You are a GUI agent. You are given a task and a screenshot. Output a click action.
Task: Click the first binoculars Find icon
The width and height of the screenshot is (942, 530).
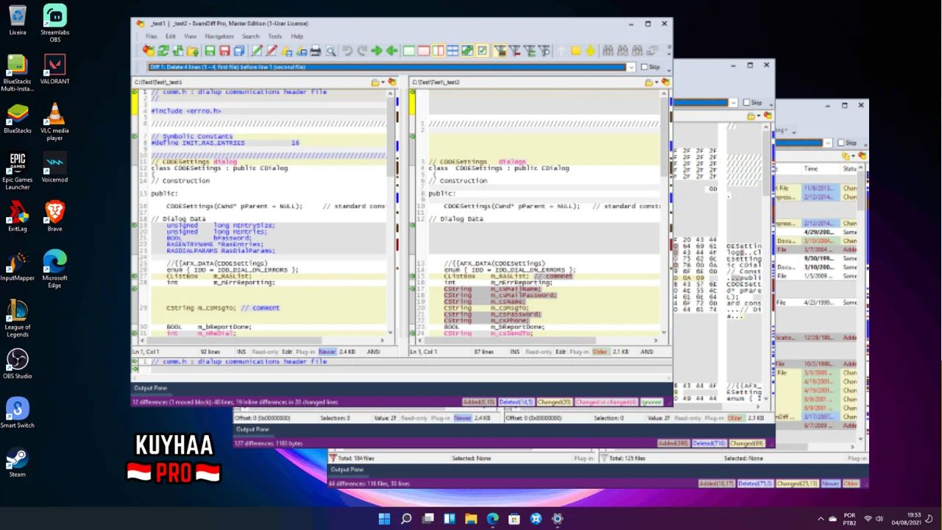coord(608,51)
